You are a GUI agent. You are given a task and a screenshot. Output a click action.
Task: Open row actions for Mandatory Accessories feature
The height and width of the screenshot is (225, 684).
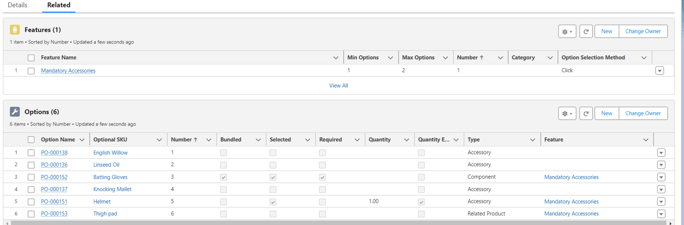659,71
